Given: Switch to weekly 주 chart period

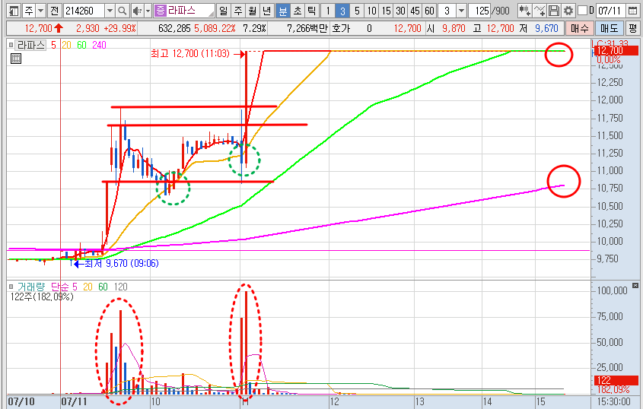Looking at the screenshot, I should 238,11.
